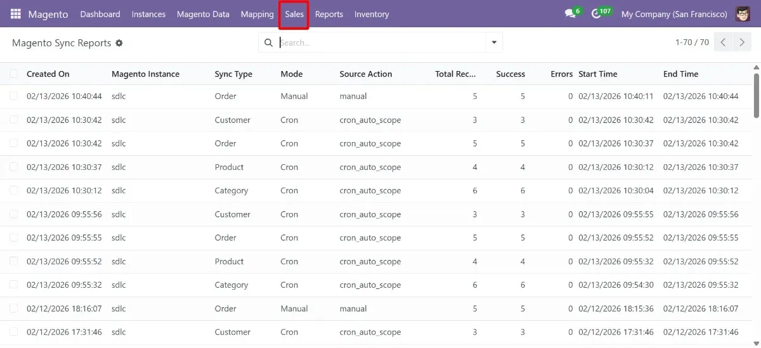Click the Magento Sync Reports title

point(62,43)
